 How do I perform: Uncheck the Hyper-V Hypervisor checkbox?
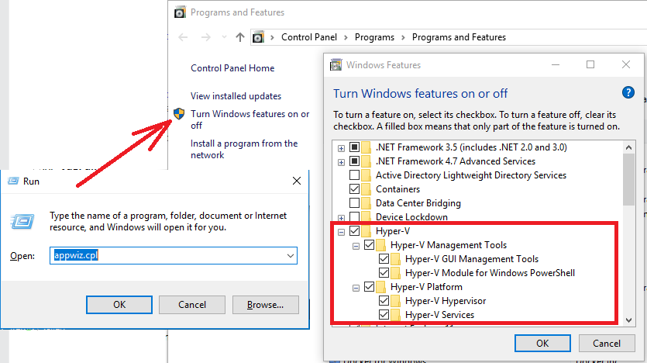pyautogui.click(x=384, y=301)
